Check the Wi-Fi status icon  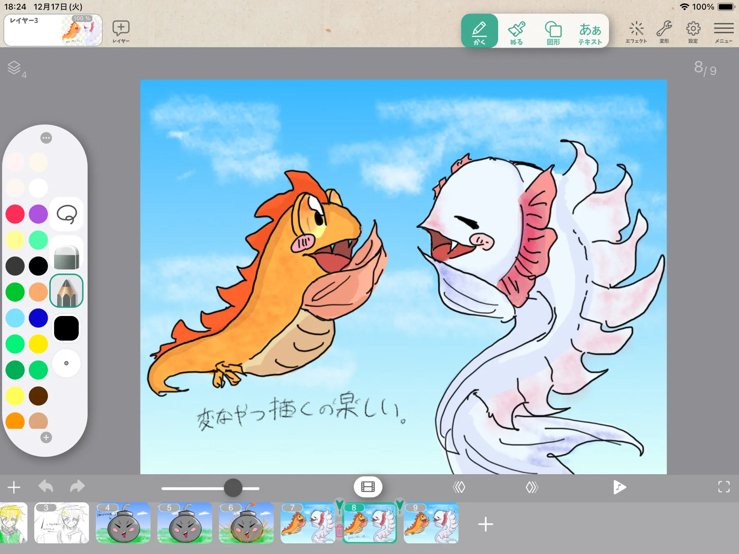[x=684, y=7]
